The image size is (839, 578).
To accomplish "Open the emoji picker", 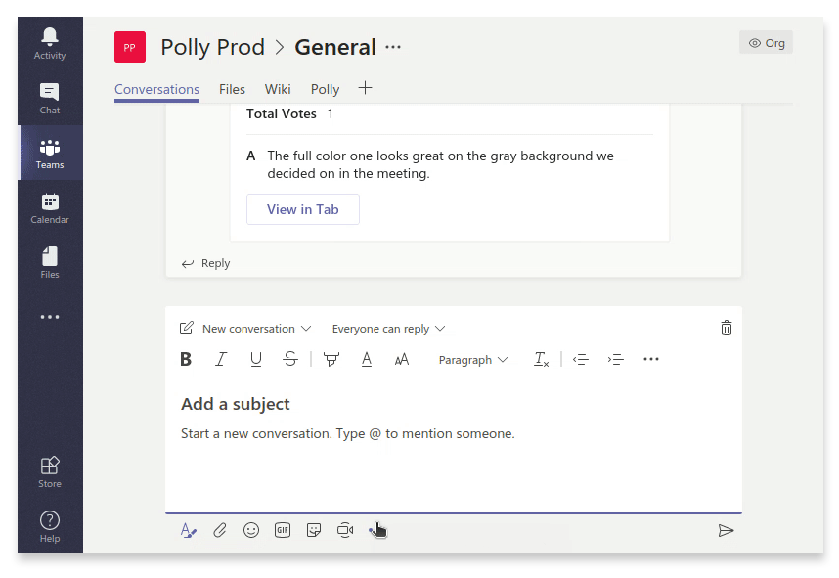I will coord(250,530).
